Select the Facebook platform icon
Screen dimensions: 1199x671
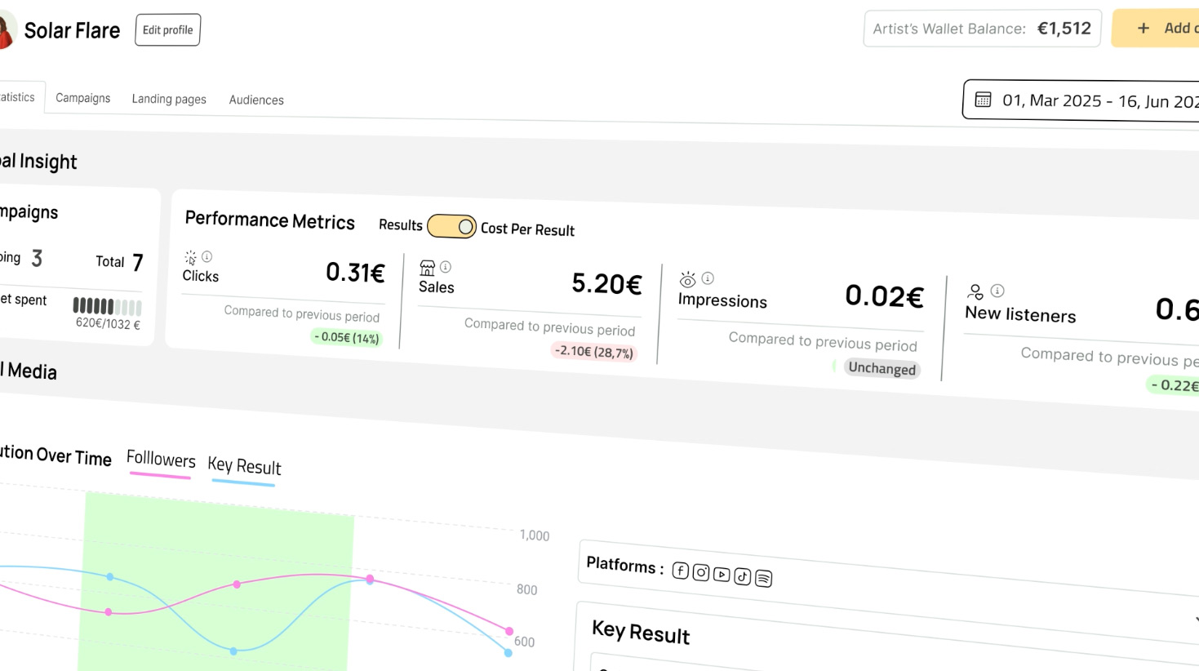(x=681, y=571)
